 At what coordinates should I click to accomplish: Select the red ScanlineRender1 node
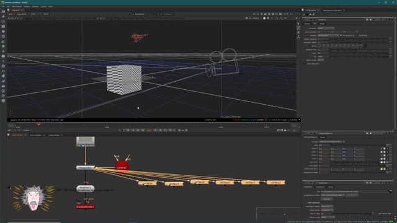click(x=86, y=206)
